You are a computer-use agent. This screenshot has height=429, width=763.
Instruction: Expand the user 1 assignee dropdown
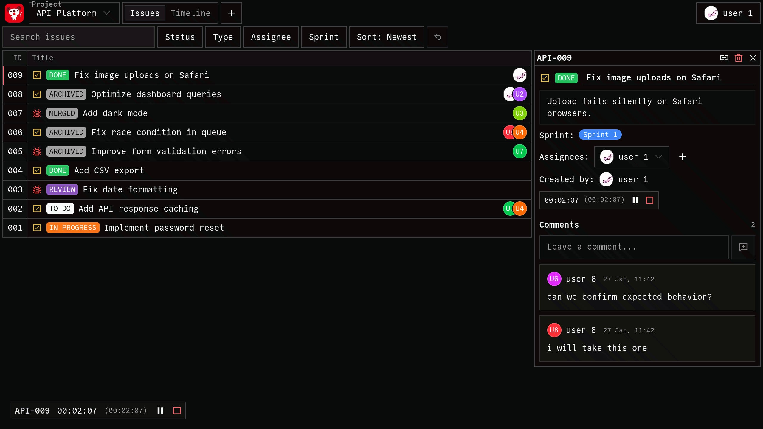pos(632,157)
